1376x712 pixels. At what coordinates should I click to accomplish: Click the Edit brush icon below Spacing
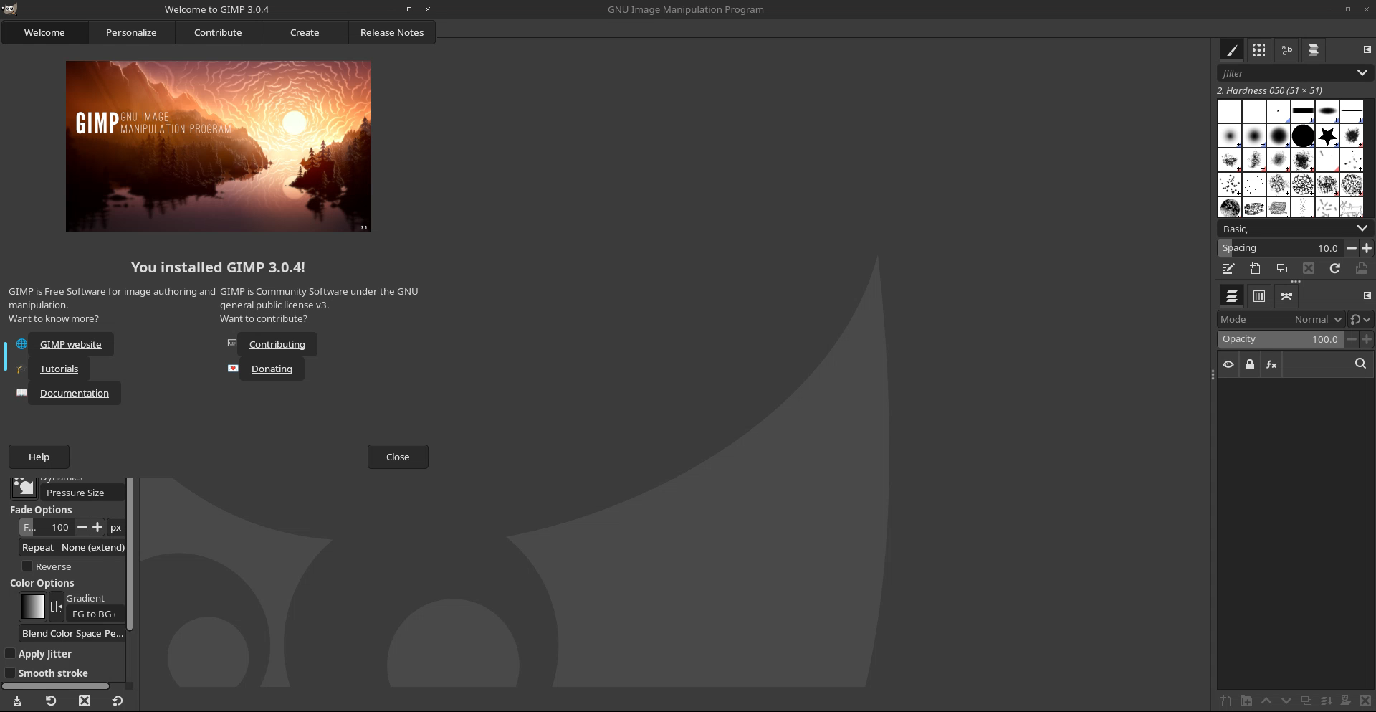pos(1228,269)
